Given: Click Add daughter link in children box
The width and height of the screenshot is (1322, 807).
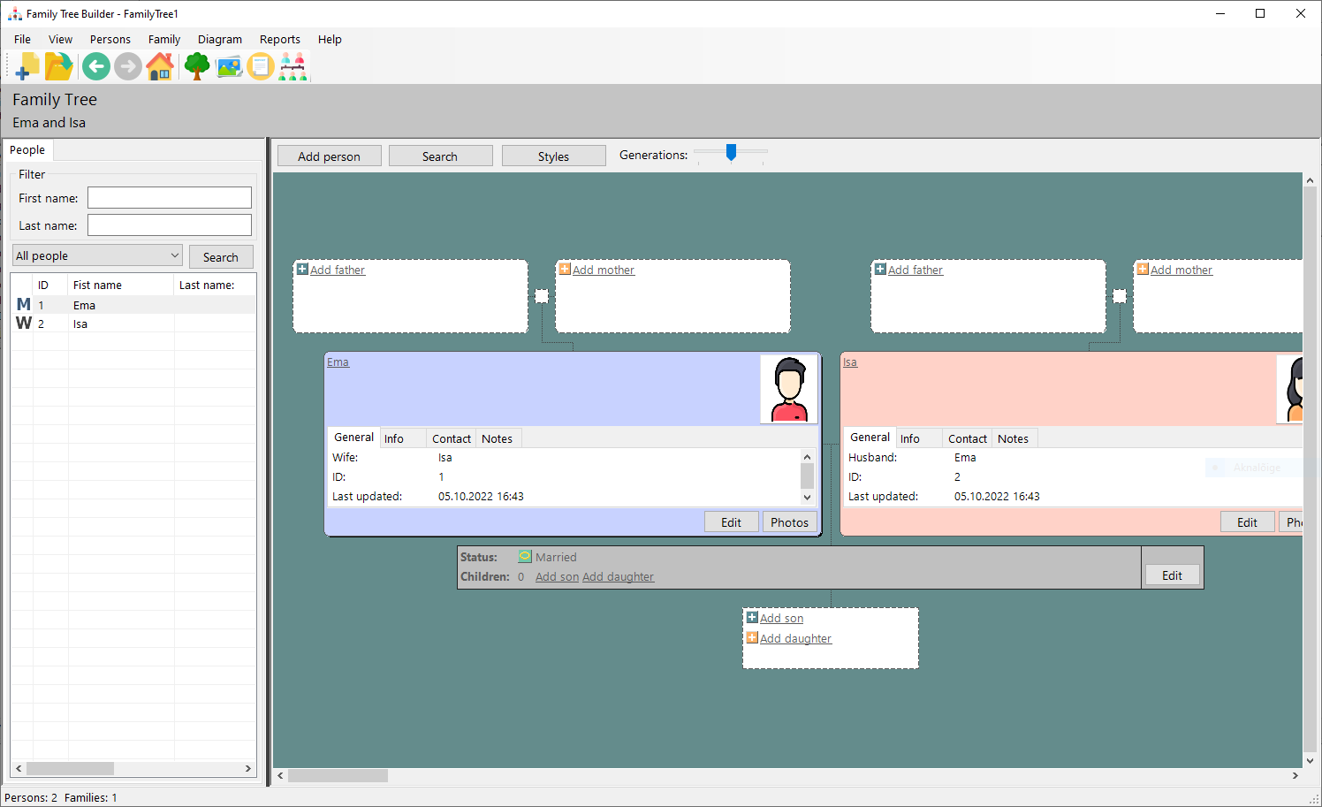Looking at the screenshot, I should [795, 638].
